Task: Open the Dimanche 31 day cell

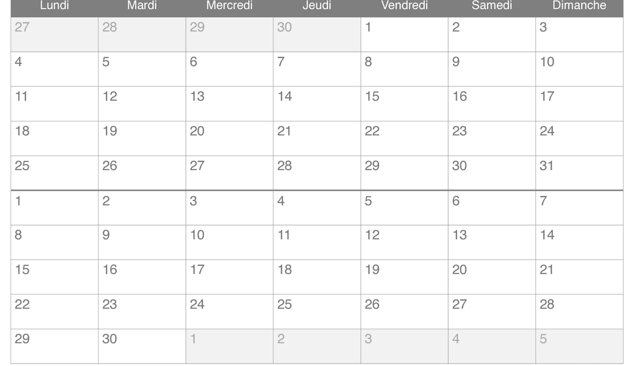Action: pyautogui.click(x=579, y=173)
